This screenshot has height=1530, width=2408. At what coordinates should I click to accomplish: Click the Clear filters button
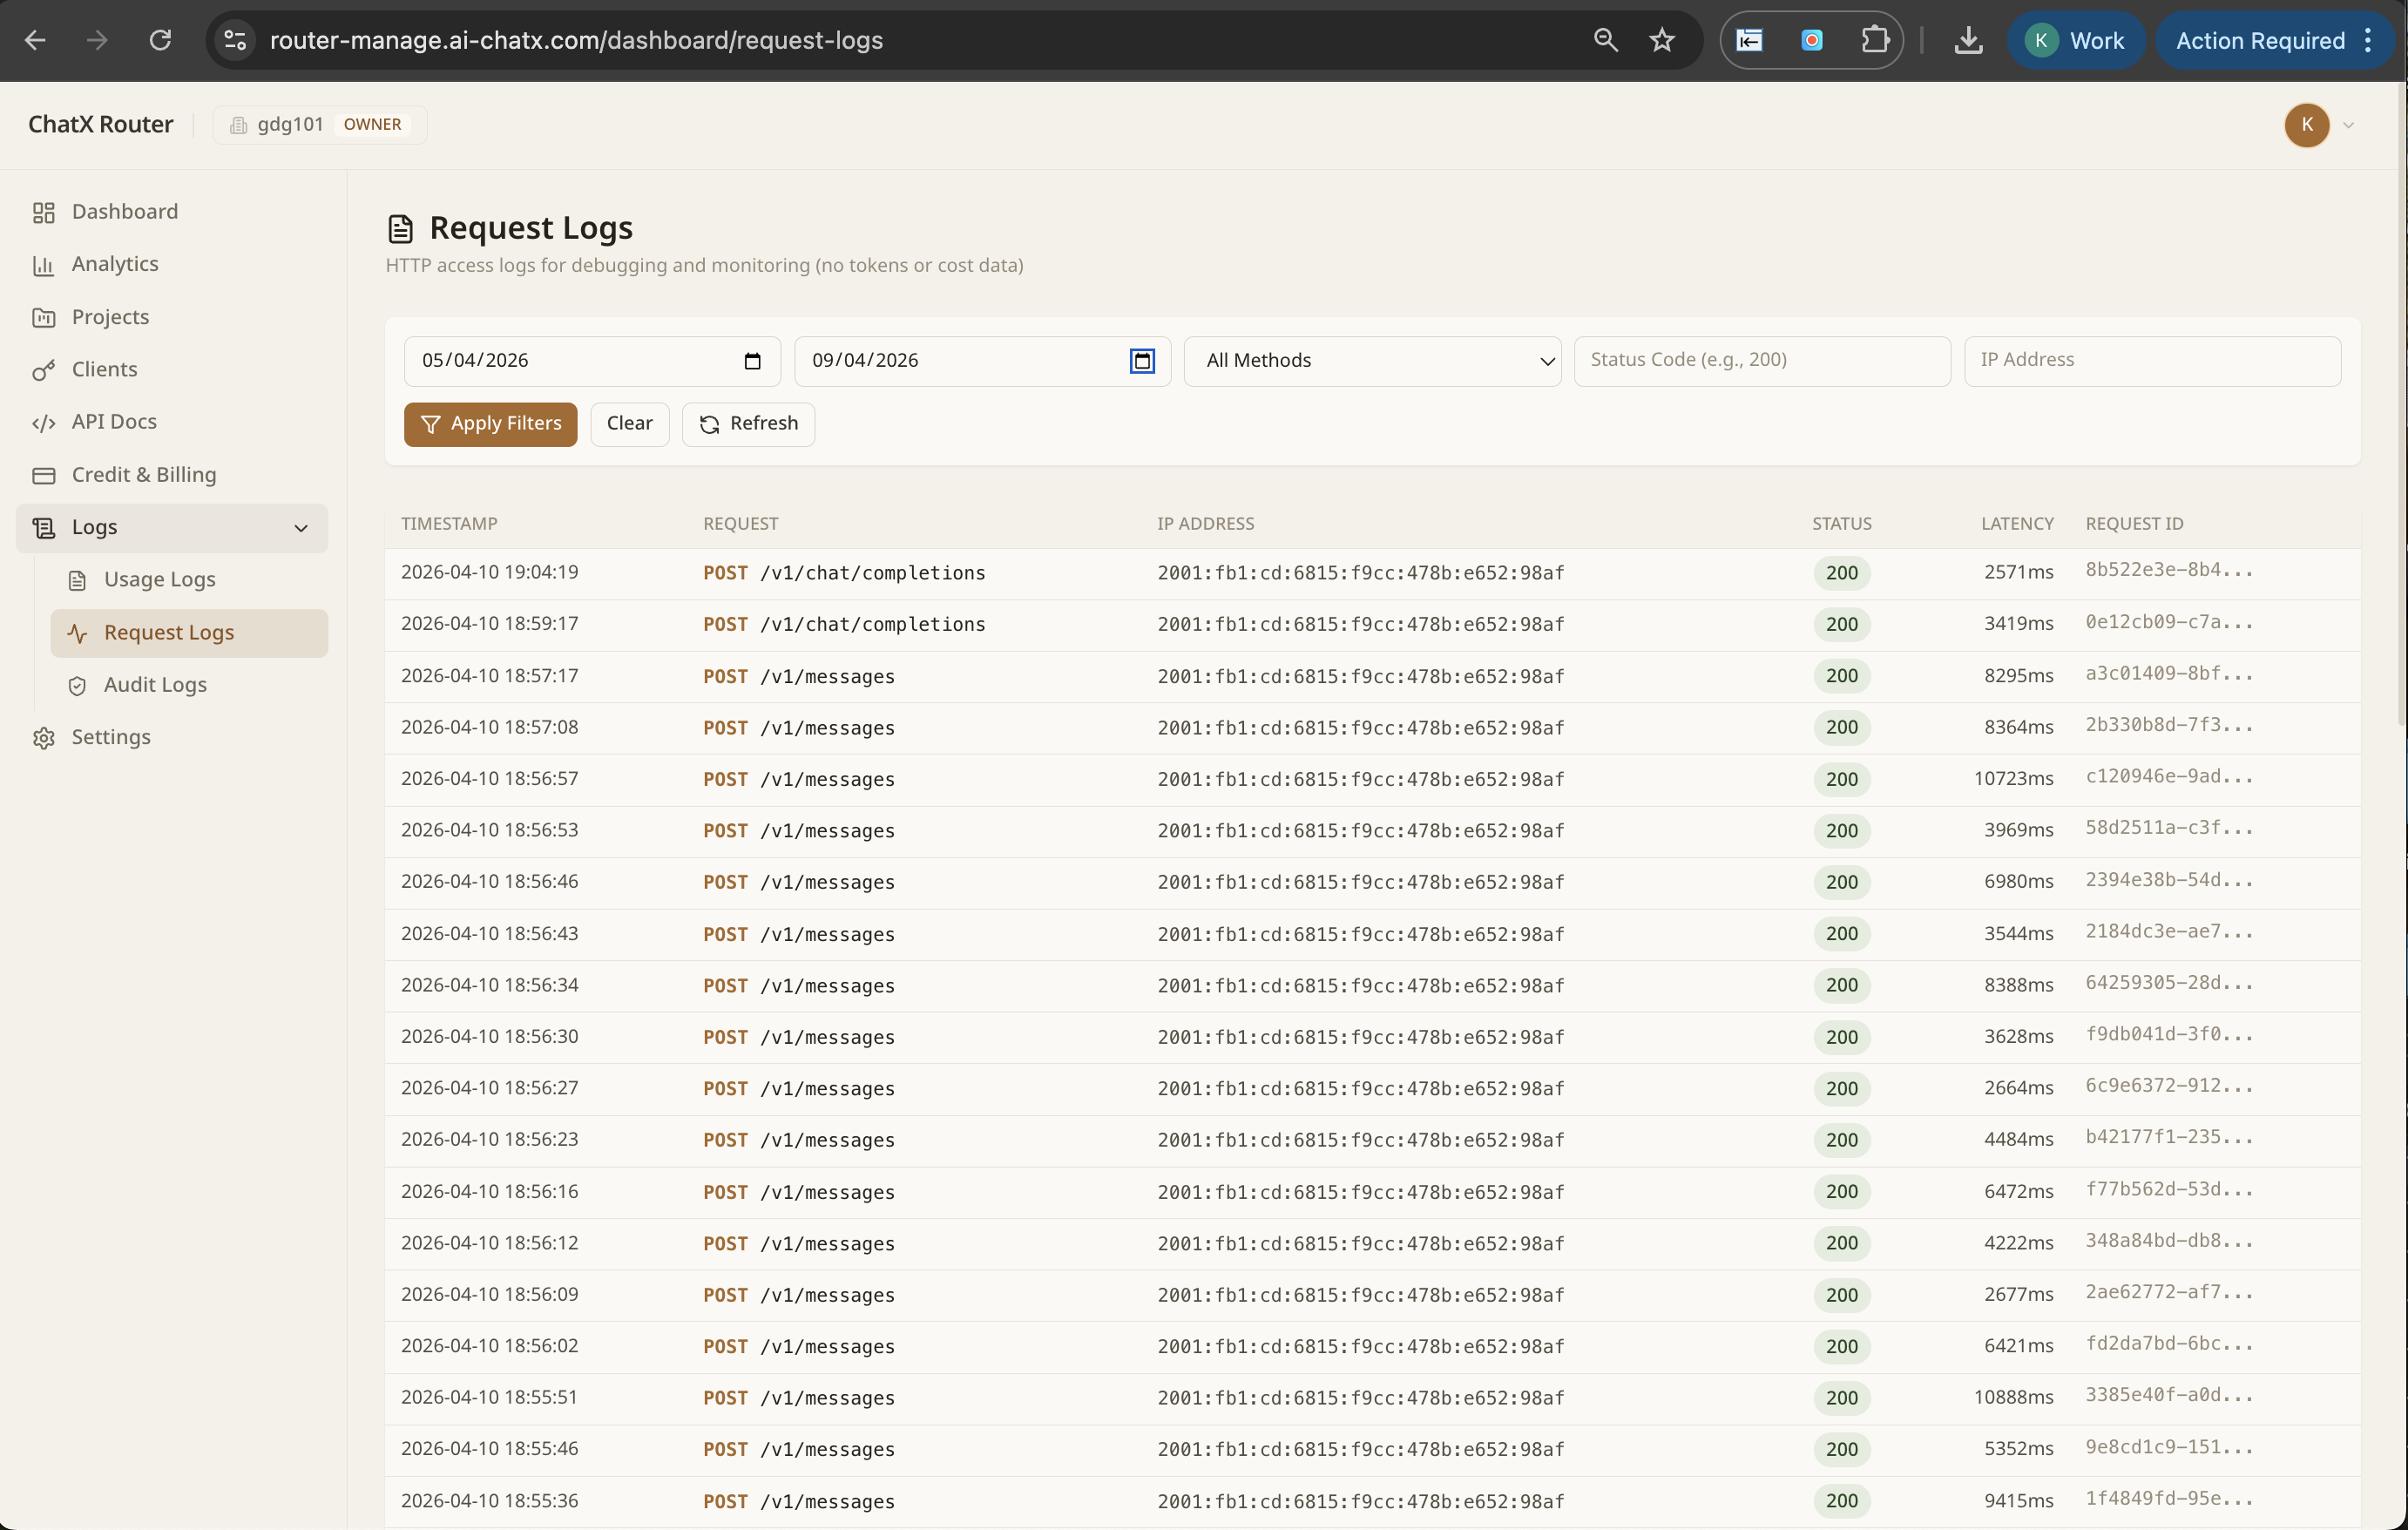click(629, 424)
